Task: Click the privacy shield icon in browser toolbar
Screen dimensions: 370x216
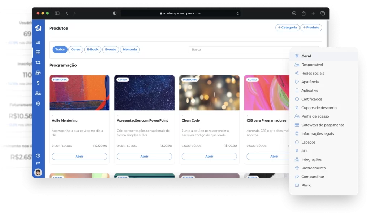Action: point(115,13)
